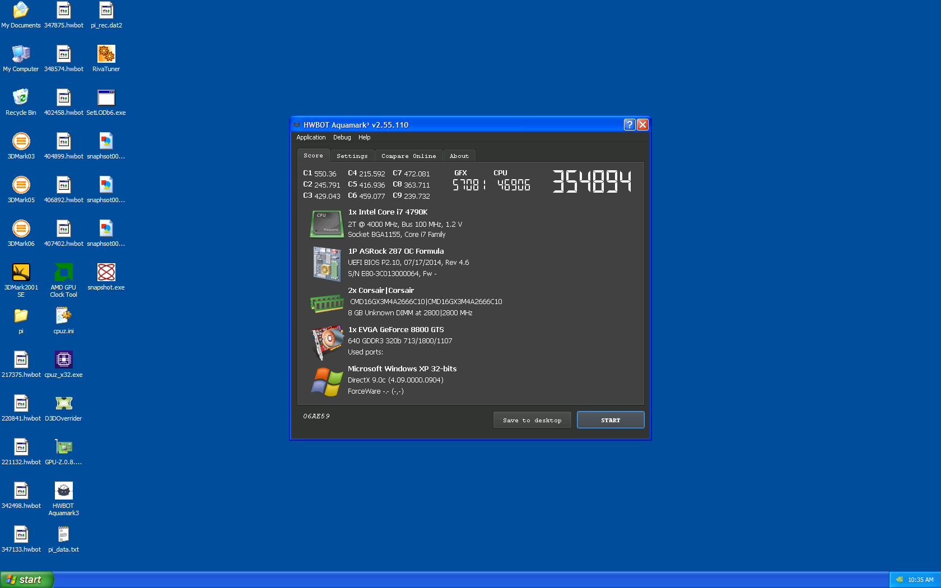This screenshot has height=588, width=941.
Task: Launch RivaTuner desktop icon
Action: 106,58
